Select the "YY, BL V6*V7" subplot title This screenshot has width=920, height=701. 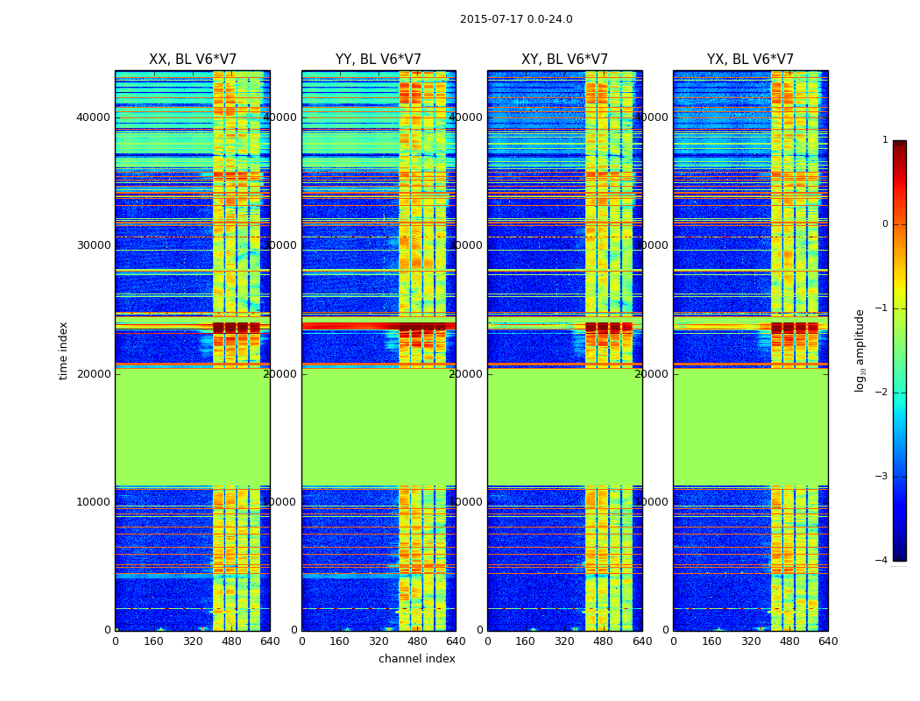[379, 60]
